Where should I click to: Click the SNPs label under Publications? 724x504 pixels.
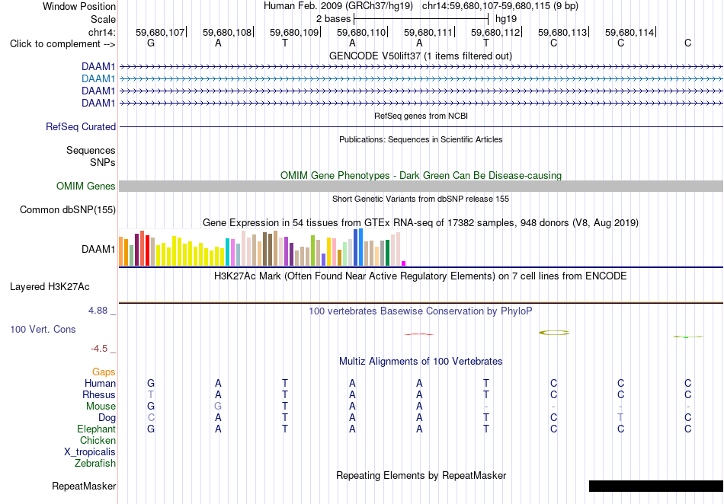click(103, 162)
